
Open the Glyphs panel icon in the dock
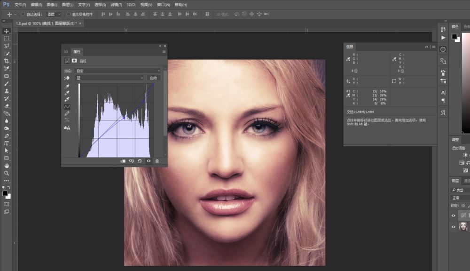(x=443, y=112)
